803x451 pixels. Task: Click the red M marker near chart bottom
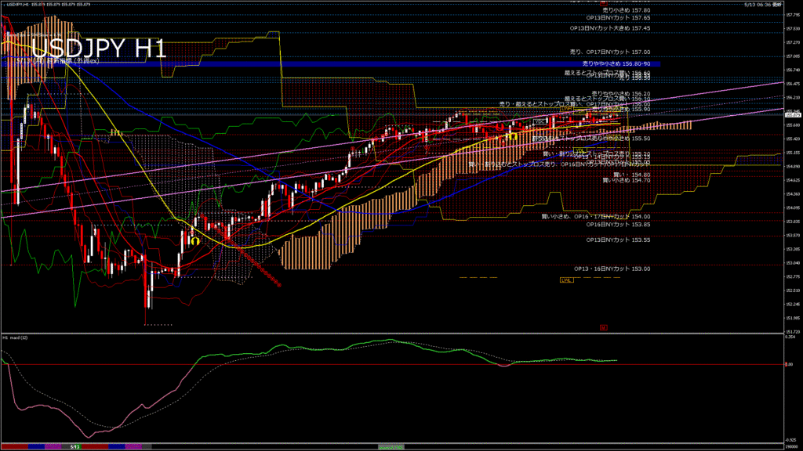click(603, 328)
